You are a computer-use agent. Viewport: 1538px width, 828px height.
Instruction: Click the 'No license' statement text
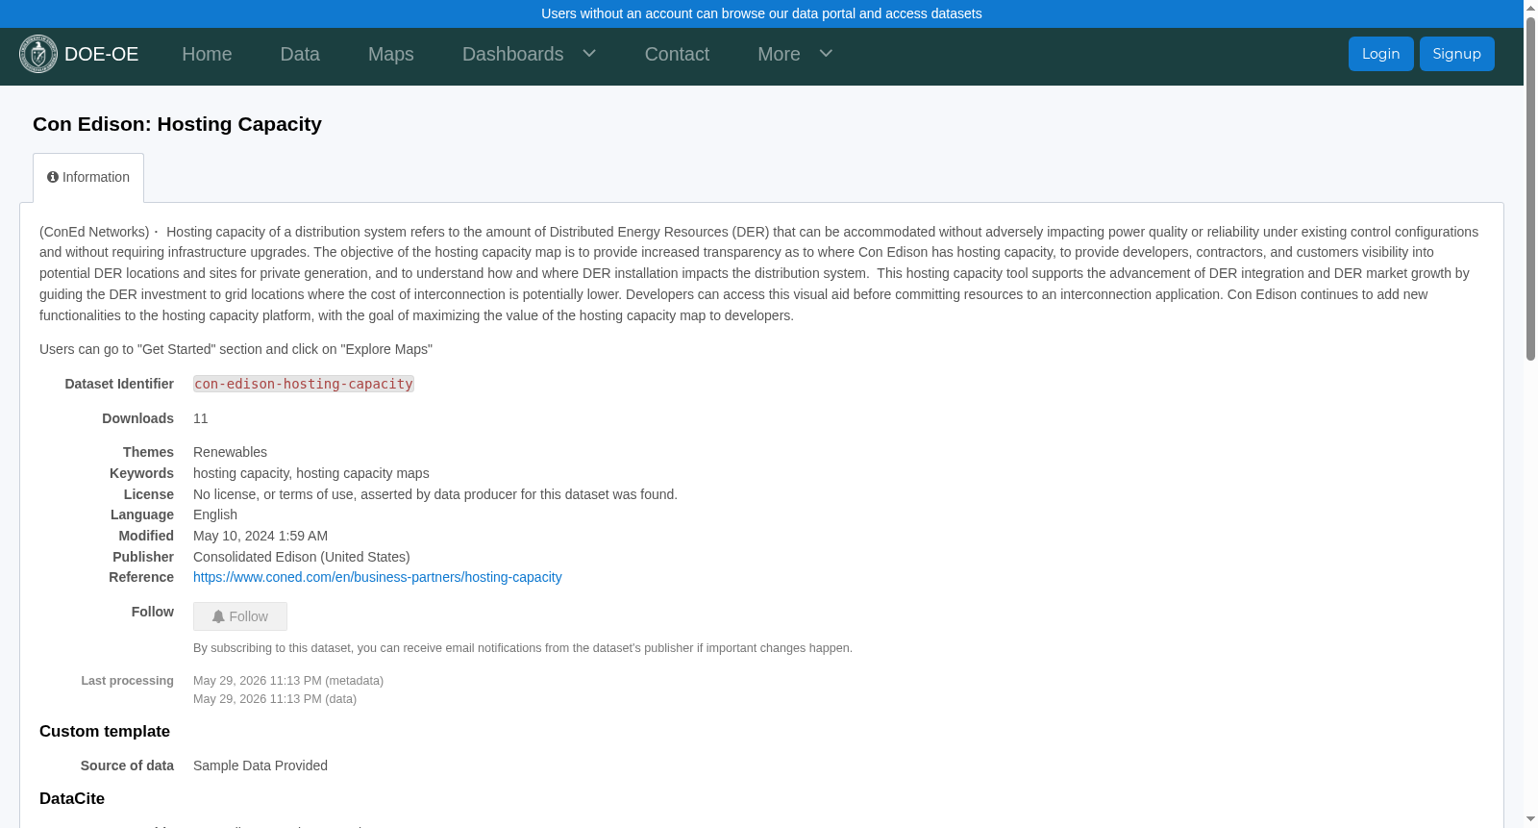(x=435, y=494)
